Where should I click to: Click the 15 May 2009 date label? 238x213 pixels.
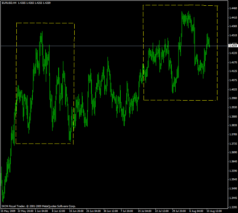pyautogui.click(x=8, y=211)
